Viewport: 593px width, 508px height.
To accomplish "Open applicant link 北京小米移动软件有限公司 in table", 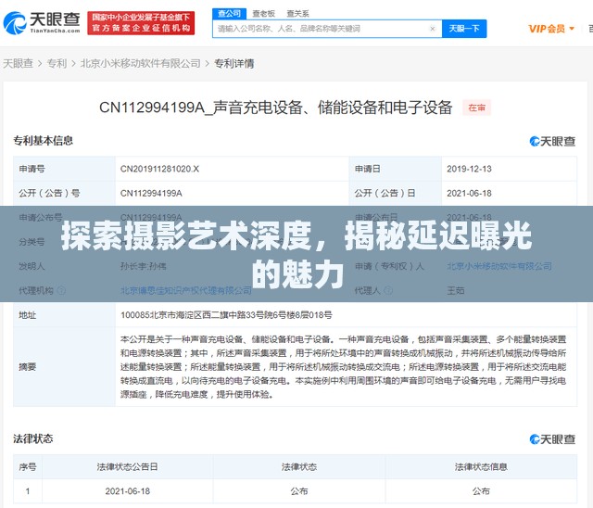I will 499,266.
